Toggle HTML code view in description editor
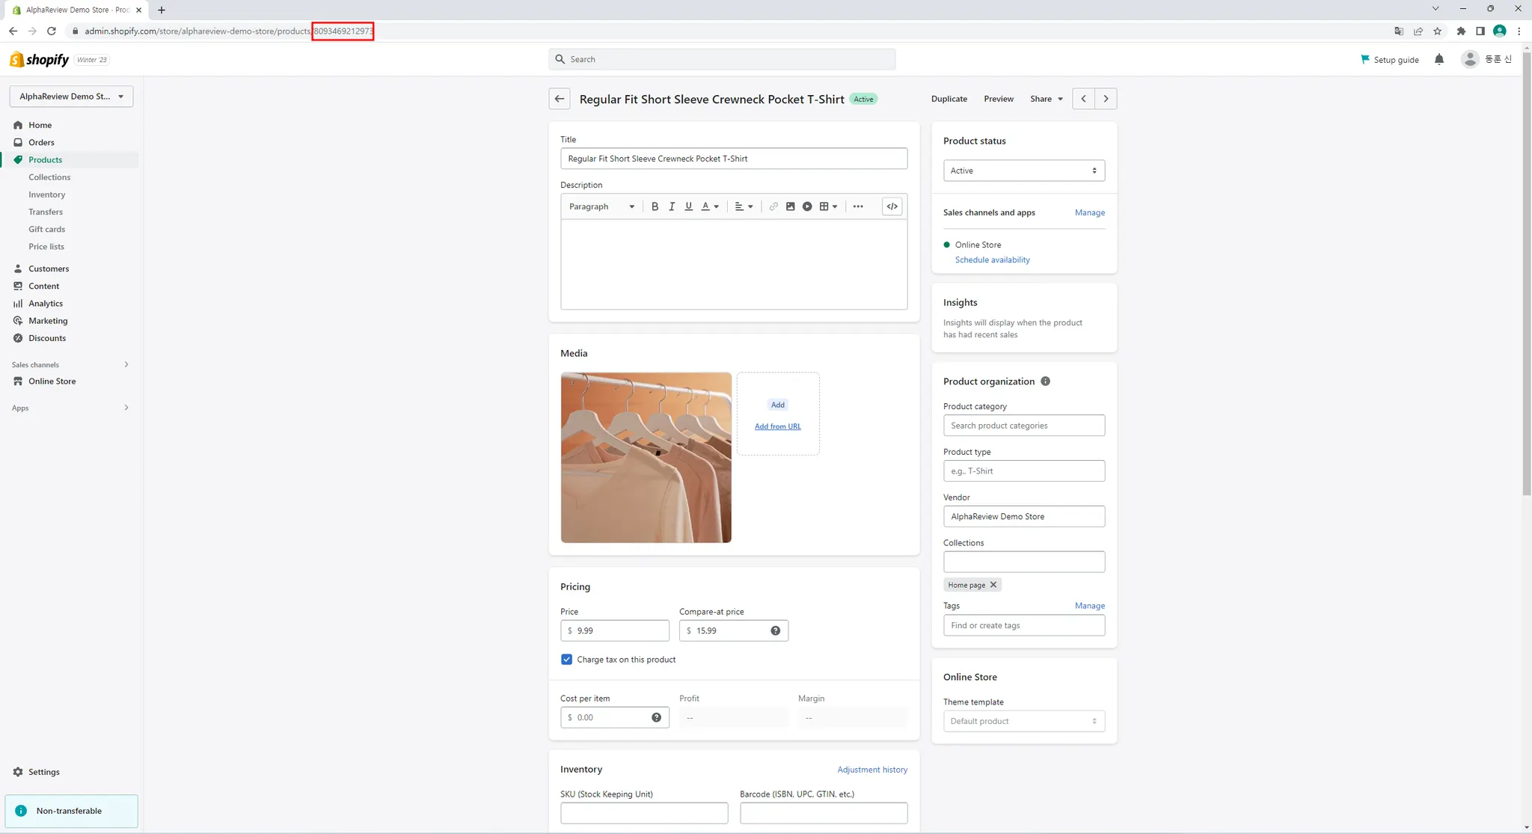This screenshot has width=1532, height=834. (x=892, y=206)
